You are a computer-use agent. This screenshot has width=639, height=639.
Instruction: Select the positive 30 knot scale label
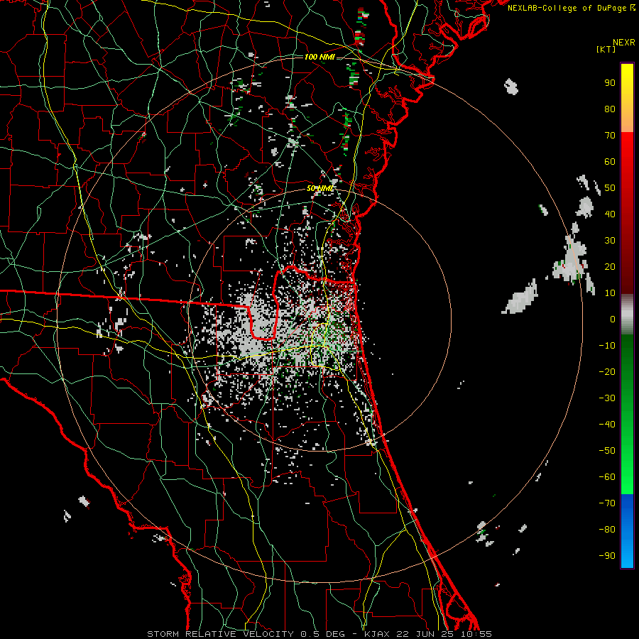[x=610, y=241]
